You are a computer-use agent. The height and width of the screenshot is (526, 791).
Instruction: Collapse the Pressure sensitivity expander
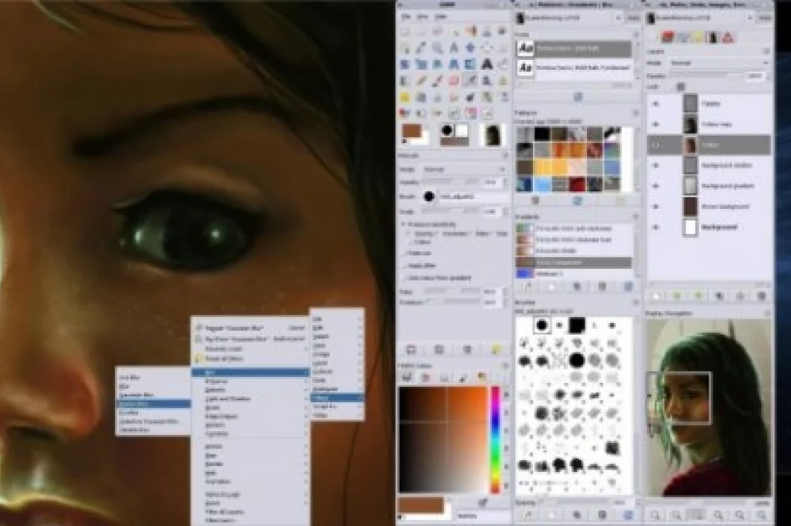405,225
